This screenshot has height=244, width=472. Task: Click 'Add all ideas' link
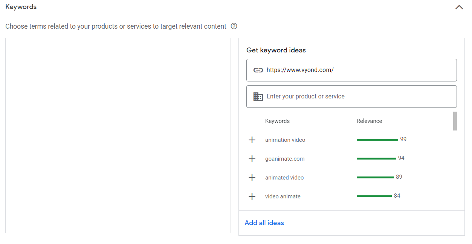[x=264, y=223]
